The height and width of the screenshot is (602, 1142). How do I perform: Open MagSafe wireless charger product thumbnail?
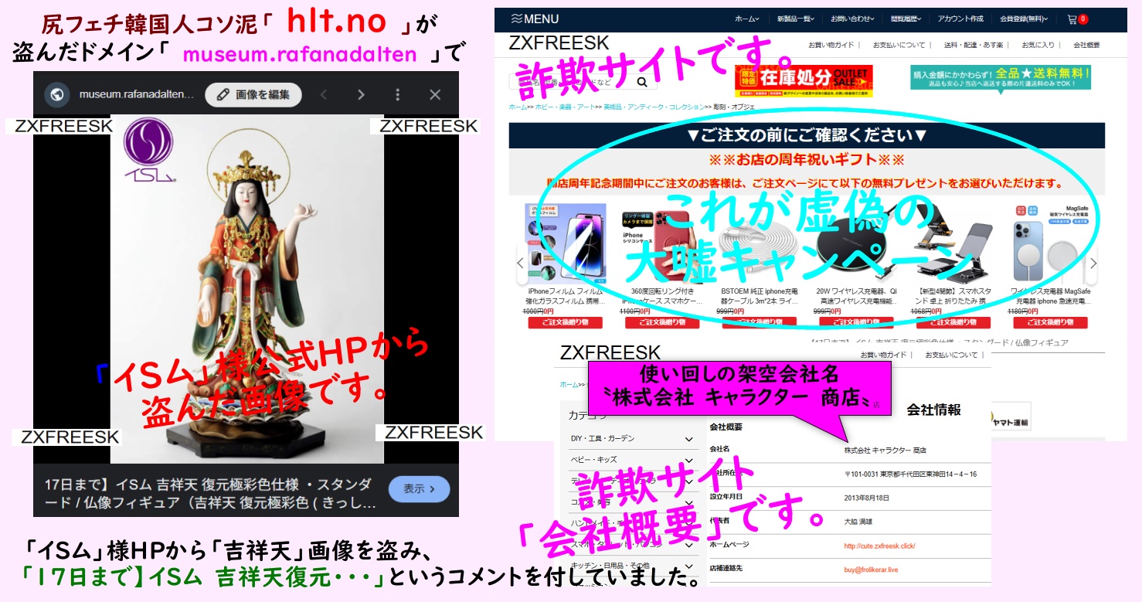(x=1050, y=243)
